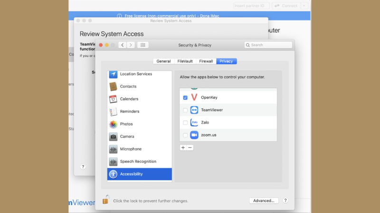Screen dimensions: 380x213
Task: Switch to the FileVault tab
Action: (185, 61)
